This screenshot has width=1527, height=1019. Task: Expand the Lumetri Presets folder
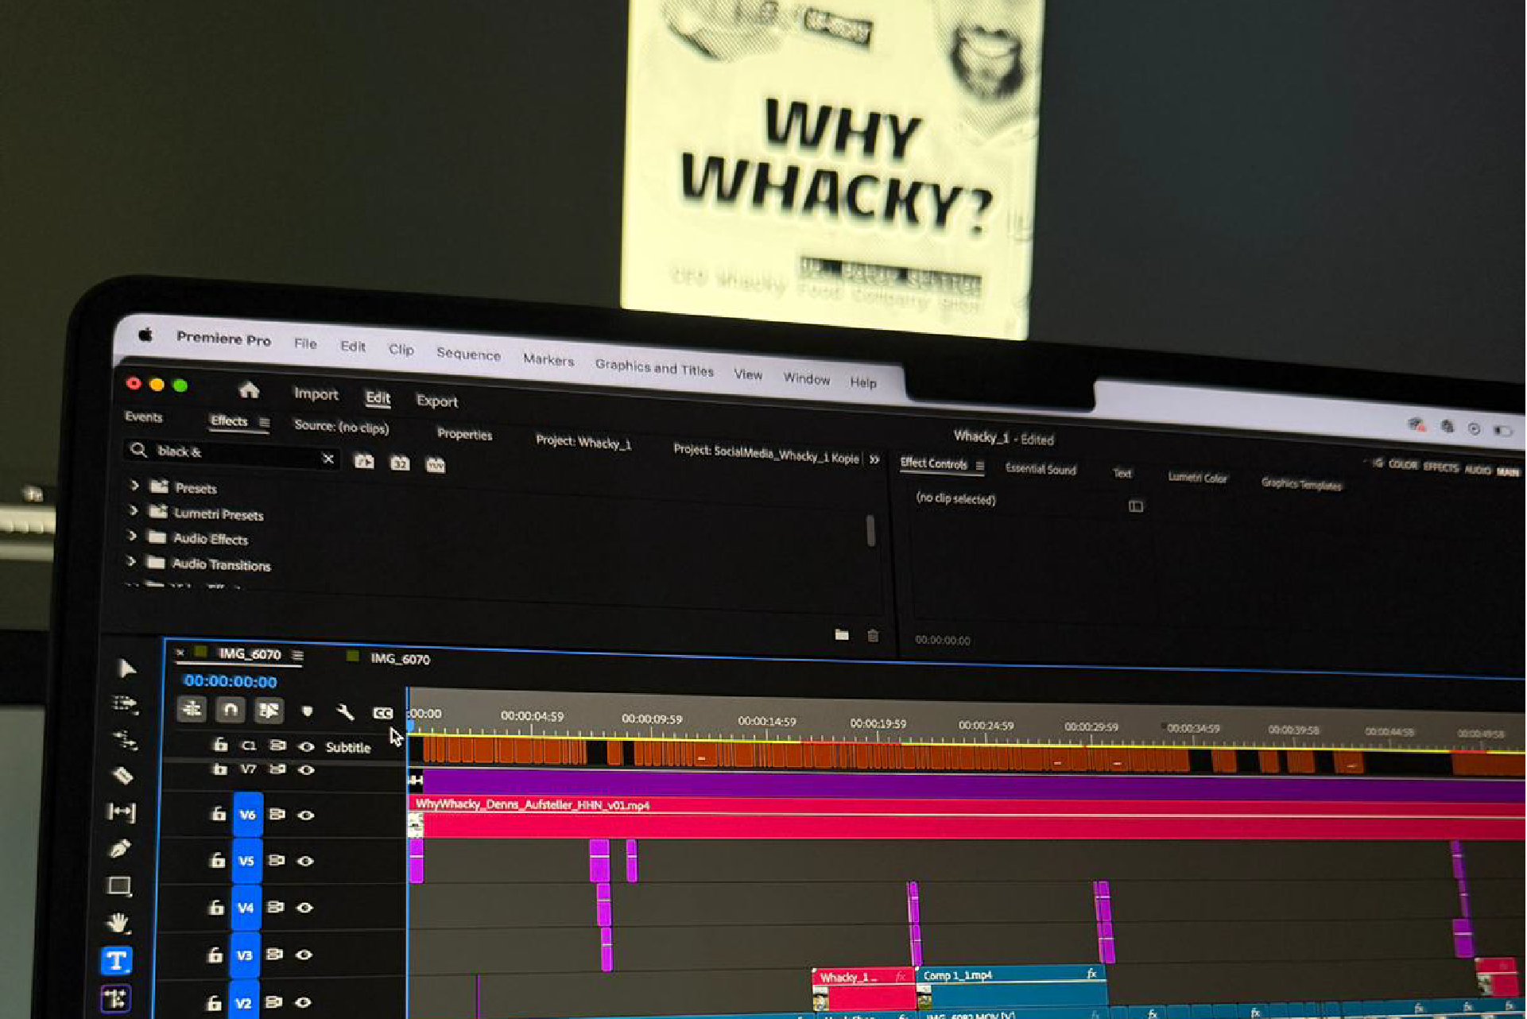(134, 511)
